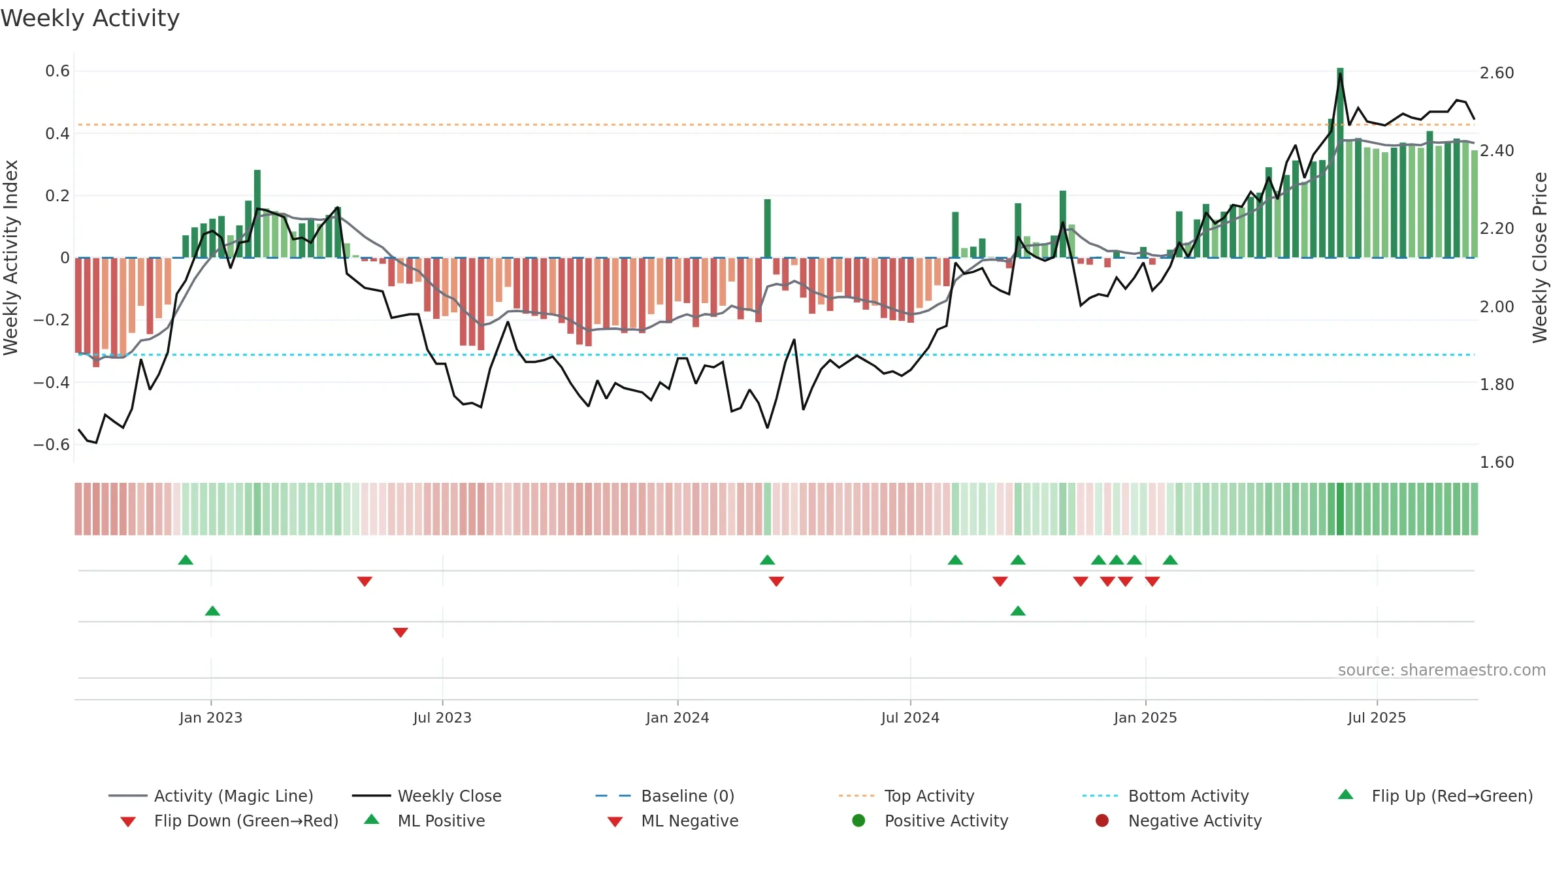
Task: Click the flip-down red triangle nearest Jan 2025
Action: click(1152, 581)
